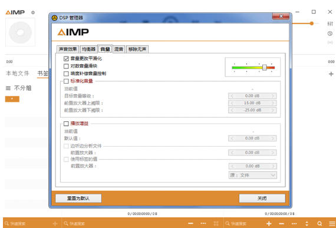Click the album art disc thumbnail
336x228 pixels.
point(21,32)
